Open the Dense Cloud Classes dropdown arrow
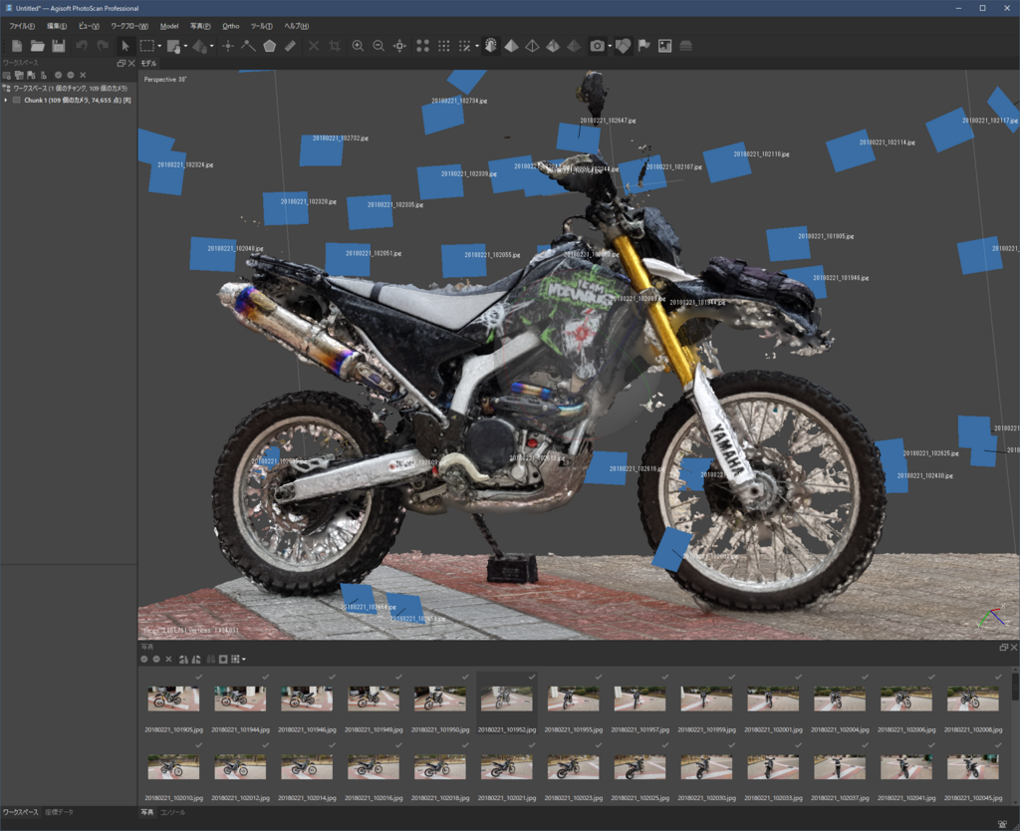 [x=476, y=46]
